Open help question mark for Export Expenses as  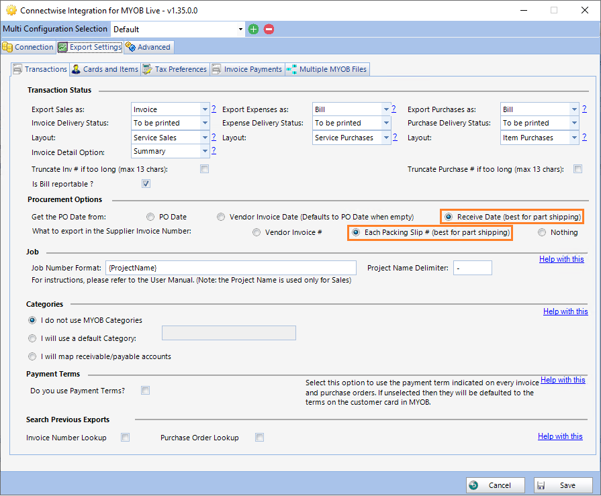tap(394, 109)
